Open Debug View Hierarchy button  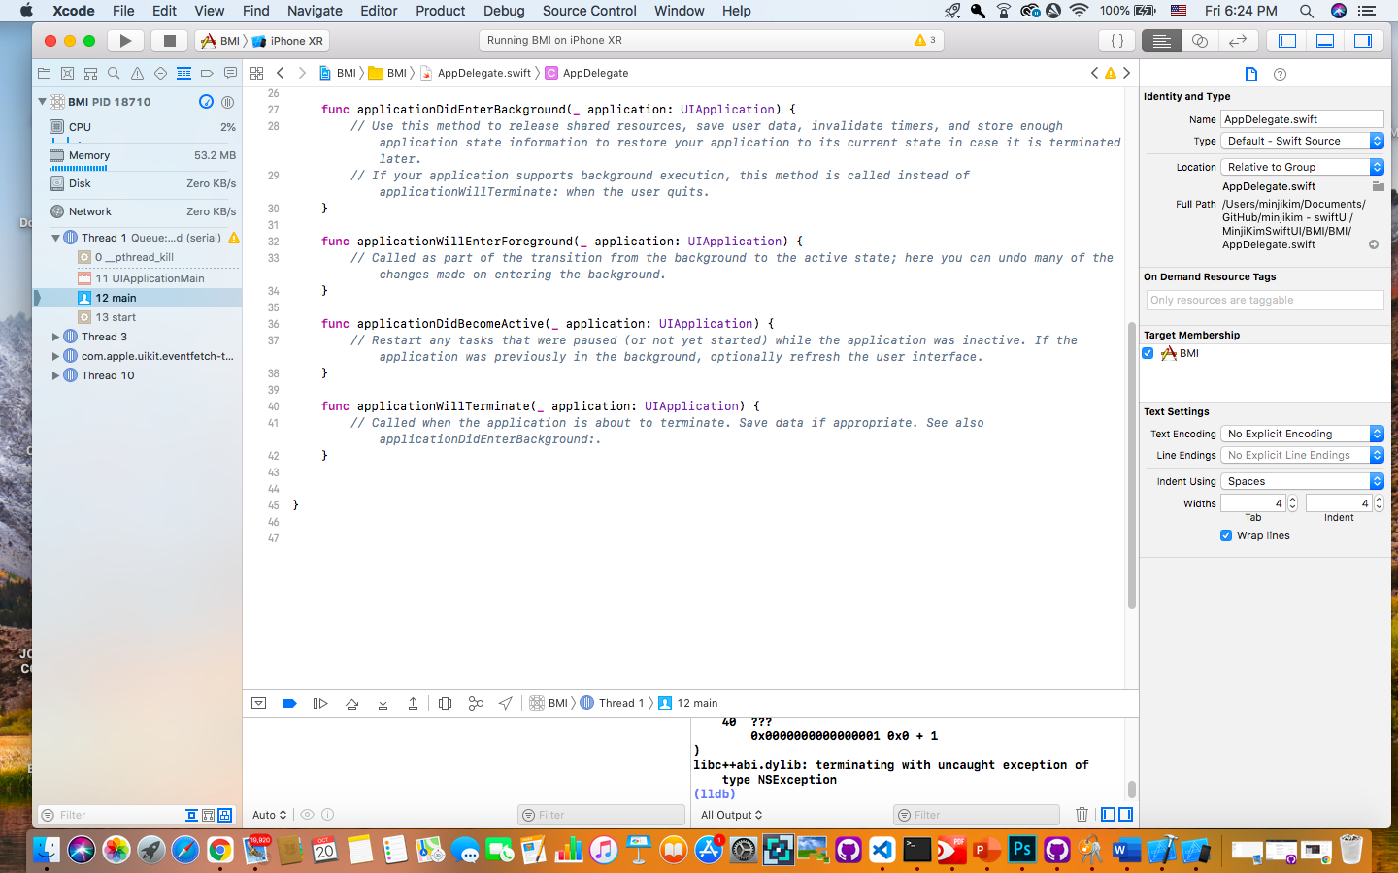[x=445, y=703]
